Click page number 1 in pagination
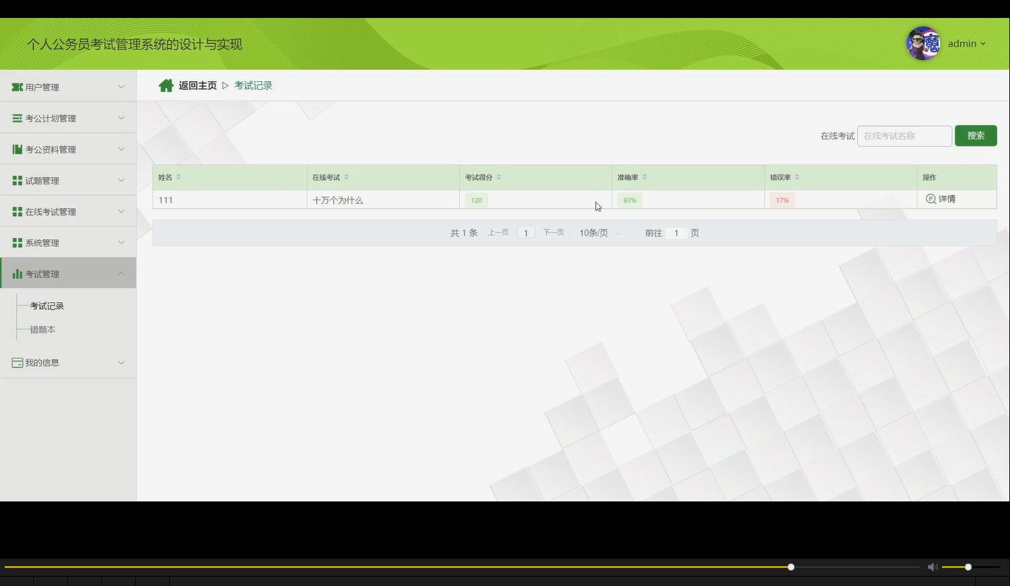The height and width of the screenshot is (586, 1010). tap(526, 233)
